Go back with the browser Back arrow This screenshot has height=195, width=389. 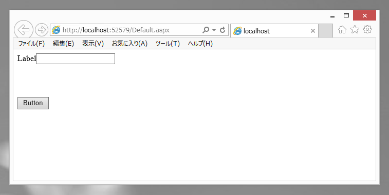point(24,30)
